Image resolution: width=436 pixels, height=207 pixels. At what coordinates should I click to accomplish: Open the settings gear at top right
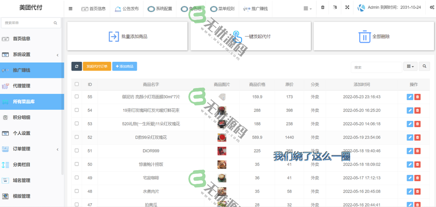pos(431,7)
